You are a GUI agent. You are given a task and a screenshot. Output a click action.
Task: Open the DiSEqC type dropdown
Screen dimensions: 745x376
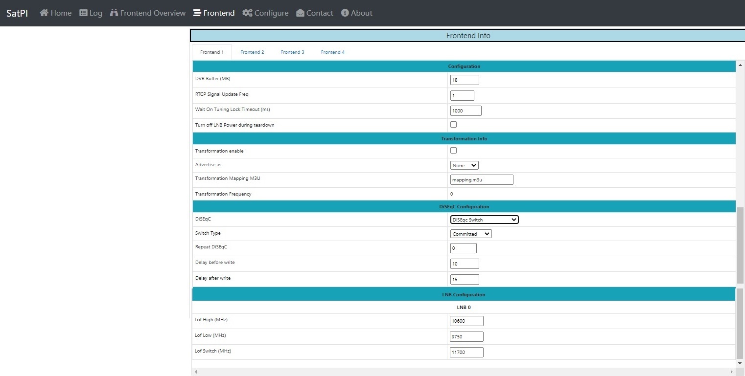pyautogui.click(x=484, y=220)
